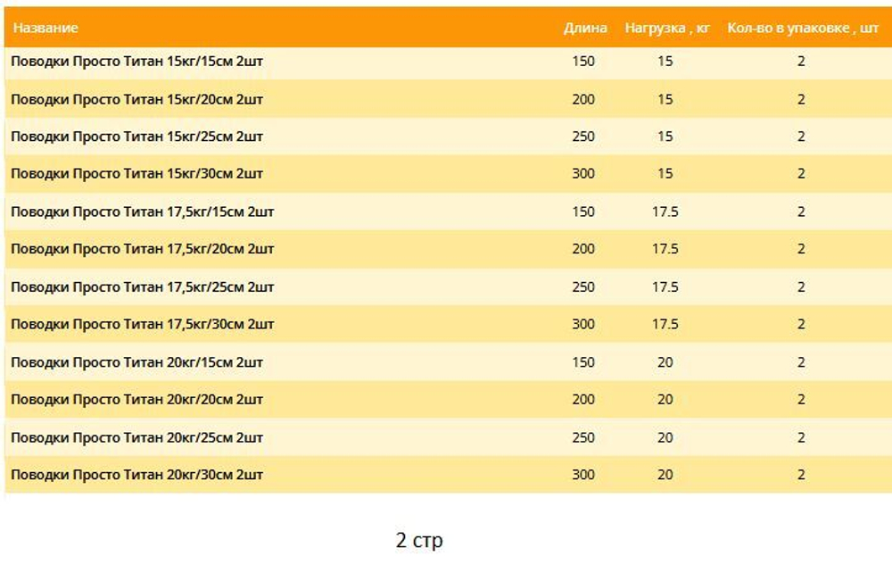Click pack quantity 2 in 15кг/15см row
This screenshot has height=581, width=892.
801,62
